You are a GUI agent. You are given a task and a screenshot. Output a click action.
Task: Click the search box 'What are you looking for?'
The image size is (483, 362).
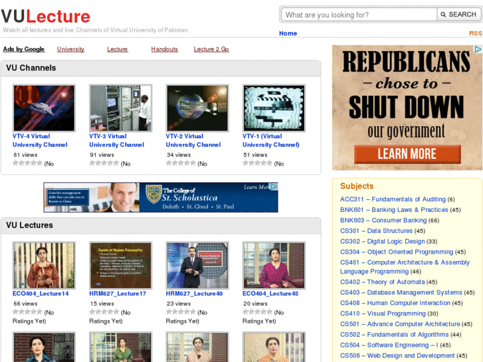(x=359, y=15)
